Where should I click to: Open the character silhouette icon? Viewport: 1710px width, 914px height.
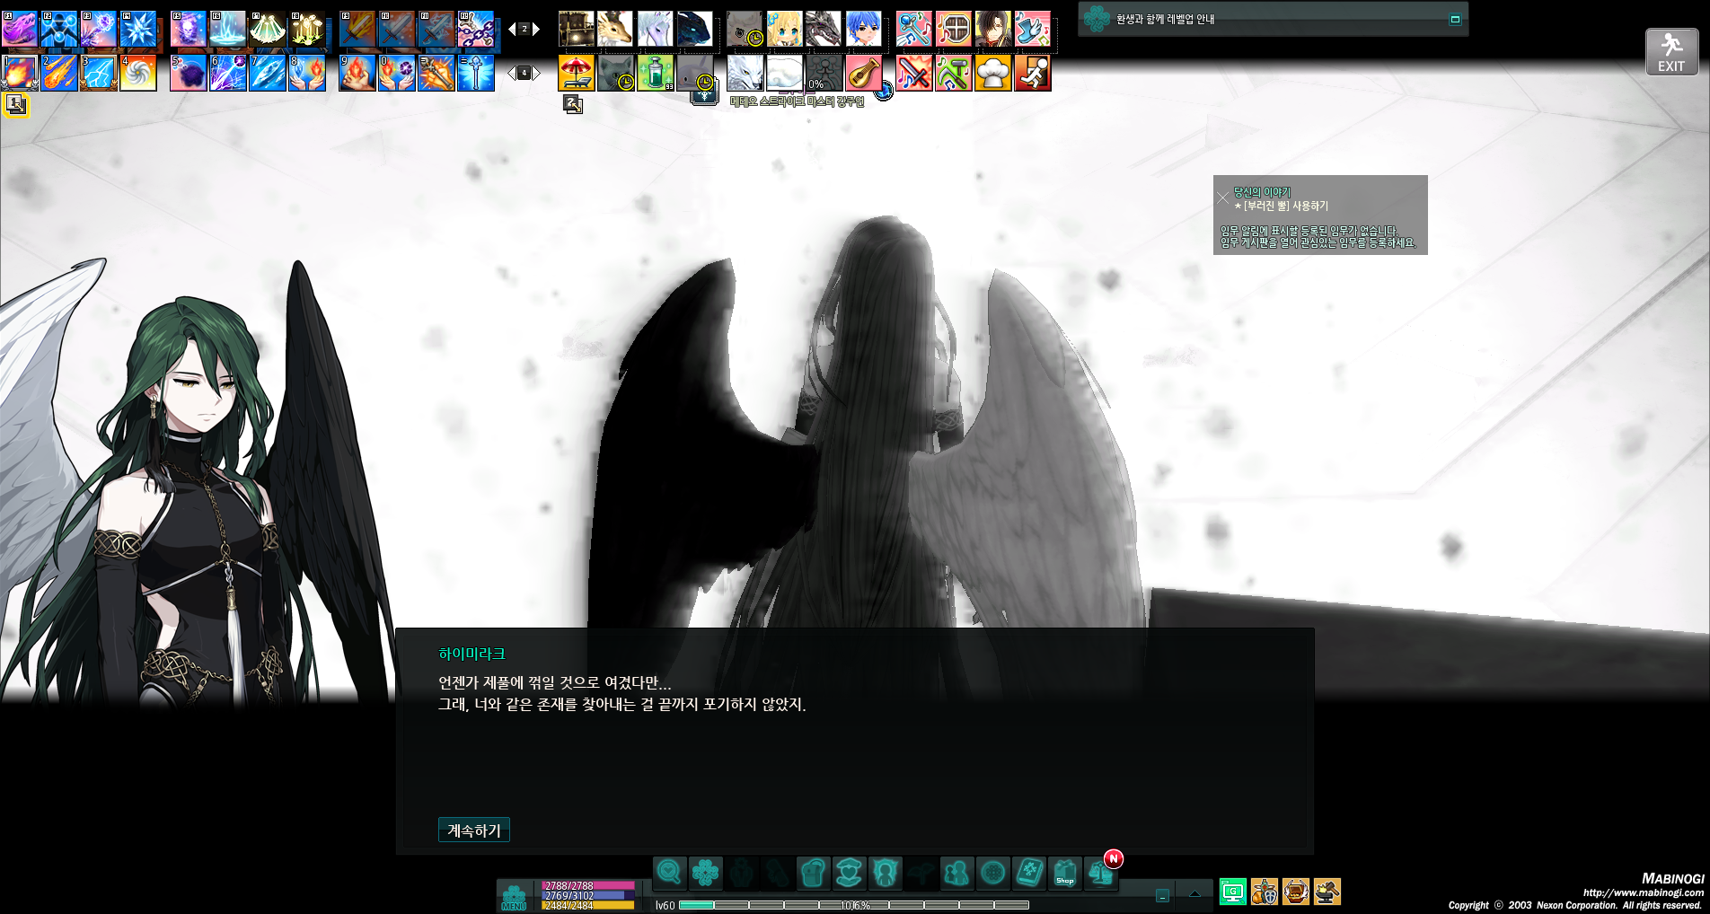pos(885,872)
